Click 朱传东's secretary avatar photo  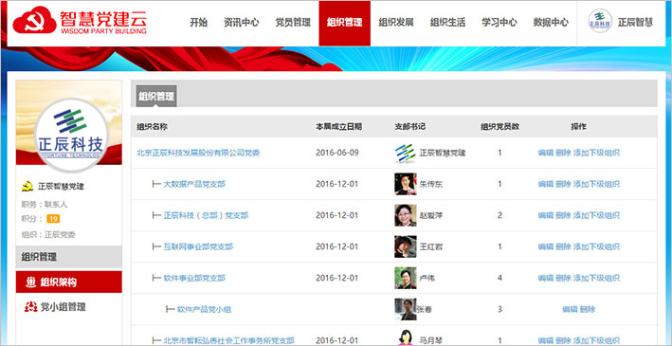(406, 184)
